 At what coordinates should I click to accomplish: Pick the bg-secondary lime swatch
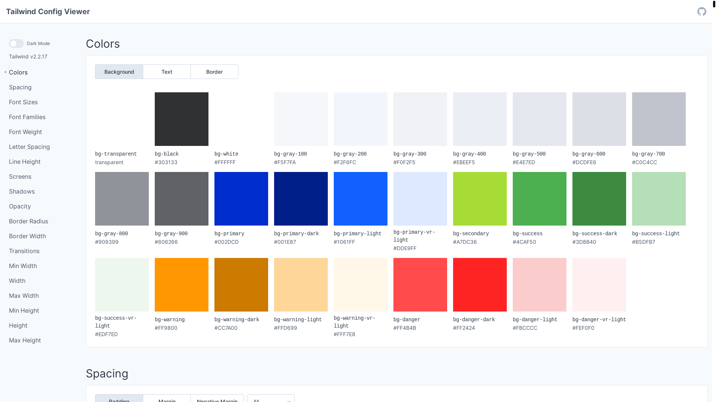[480, 199]
